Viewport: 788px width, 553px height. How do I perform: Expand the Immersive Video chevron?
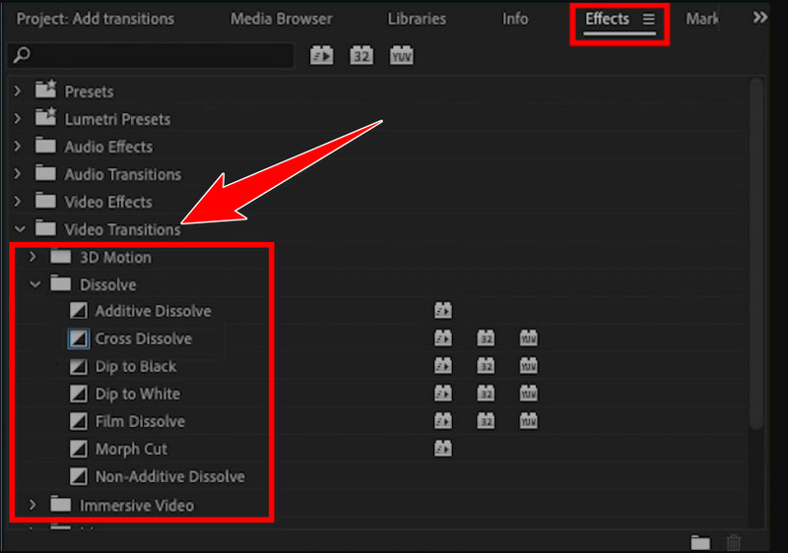(33, 505)
